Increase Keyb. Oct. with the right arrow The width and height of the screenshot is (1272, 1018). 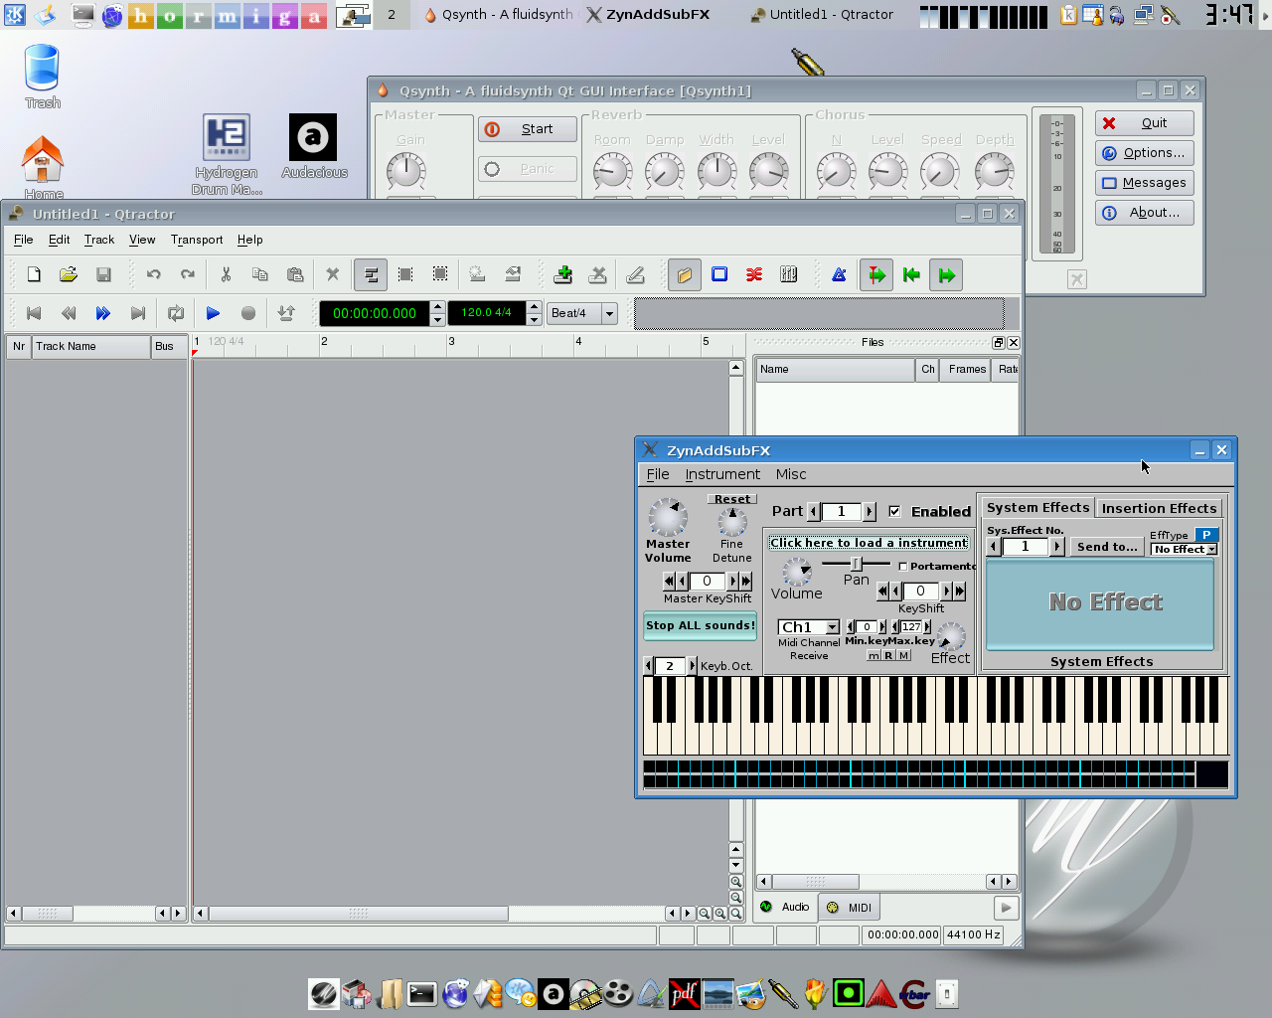coord(692,666)
